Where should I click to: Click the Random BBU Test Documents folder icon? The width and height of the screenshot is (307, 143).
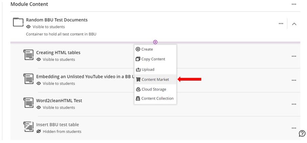(x=18, y=23)
